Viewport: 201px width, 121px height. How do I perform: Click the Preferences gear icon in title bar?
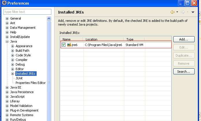pos(4,3)
